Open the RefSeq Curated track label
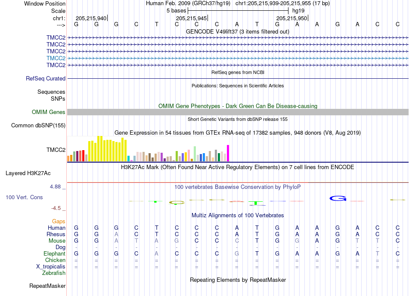Viewport: 409px width, 296px height. 46,78
